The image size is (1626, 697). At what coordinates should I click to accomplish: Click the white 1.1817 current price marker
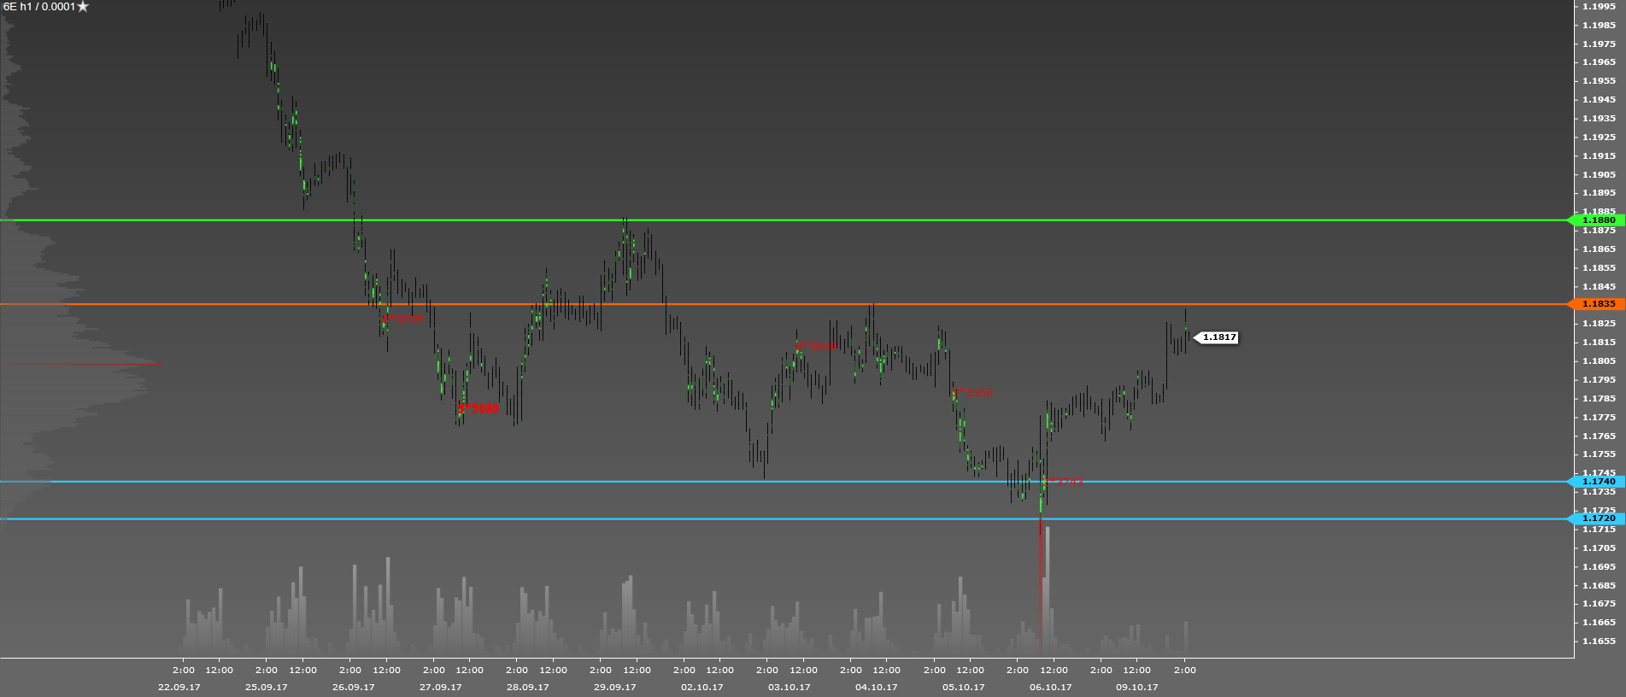[1218, 337]
